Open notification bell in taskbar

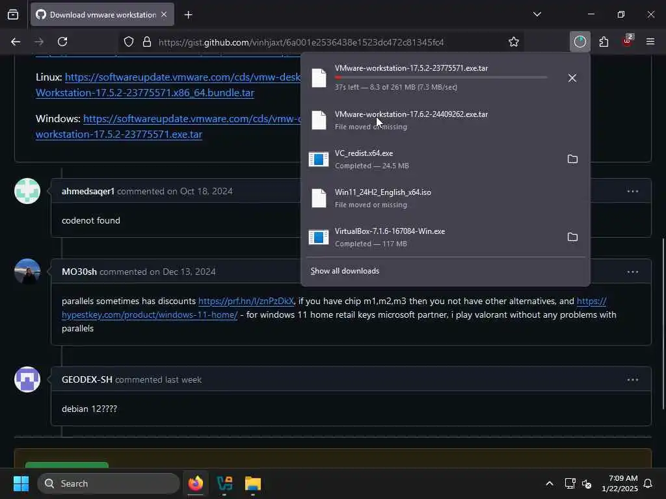coord(648,483)
